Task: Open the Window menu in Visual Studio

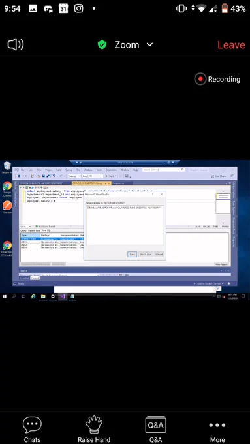Action: point(125,170)
